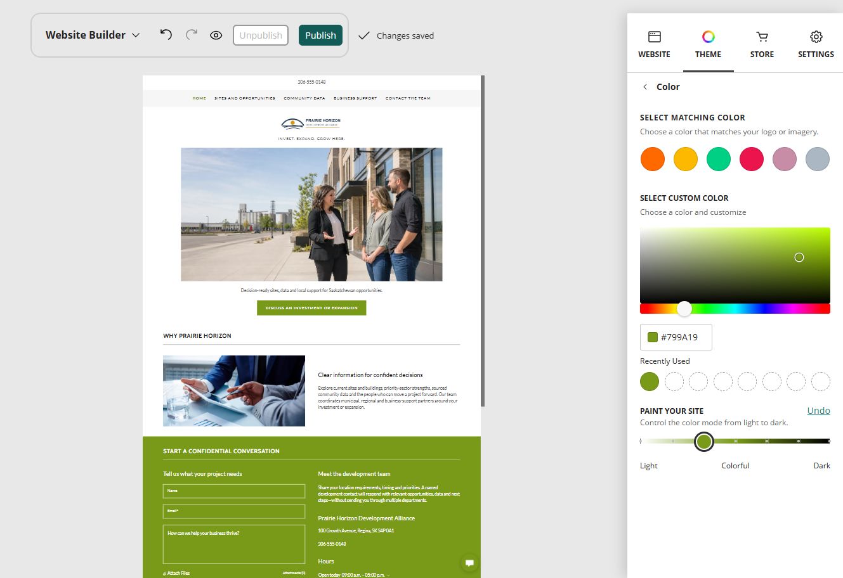The width and height of the screenshot is (843, 578).
Task: Switch to the WEBSITE tab
Action: tap(654, 44)
